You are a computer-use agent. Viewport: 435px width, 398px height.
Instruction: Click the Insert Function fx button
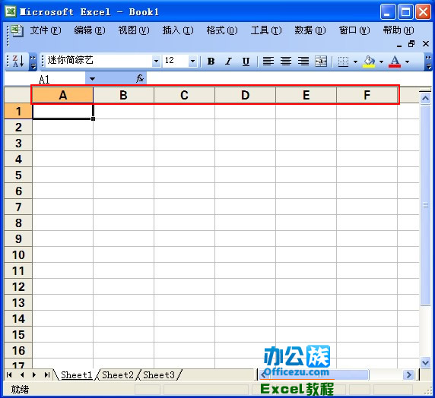pyautogui.click(x=139, y=79)
